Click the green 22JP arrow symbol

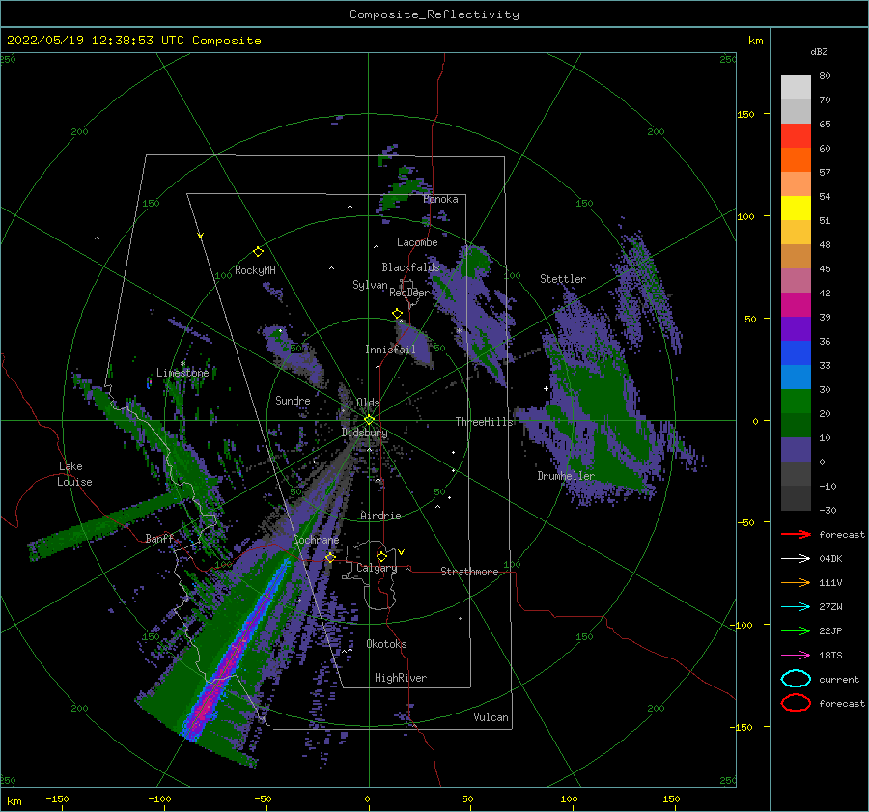(796, 630)
